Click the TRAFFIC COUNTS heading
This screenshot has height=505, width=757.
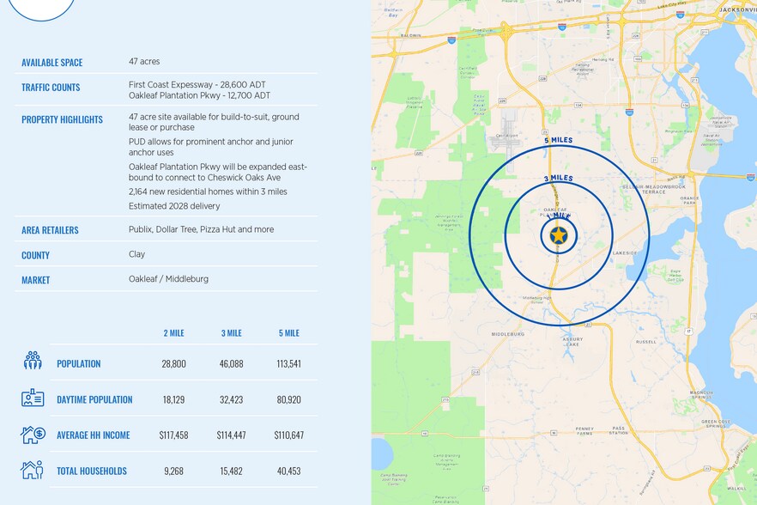click(x=51, y=88)
